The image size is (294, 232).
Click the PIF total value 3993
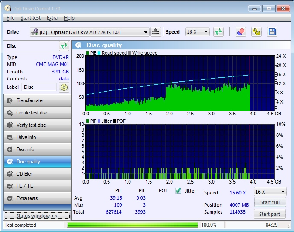coord(140,212)
